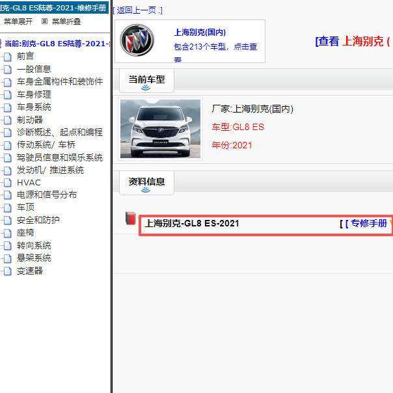The image size is (393, 393).
Task: Click the GL8 ES vehicle photo
Action: [160, 129]
